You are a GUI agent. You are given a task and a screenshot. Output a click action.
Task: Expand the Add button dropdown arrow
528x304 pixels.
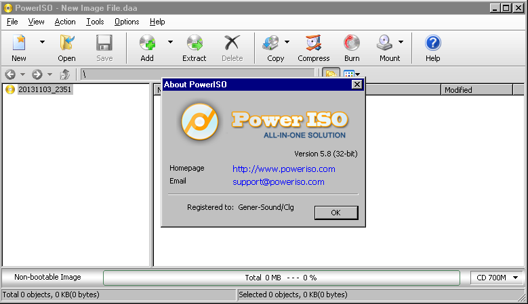pos(170,42)
